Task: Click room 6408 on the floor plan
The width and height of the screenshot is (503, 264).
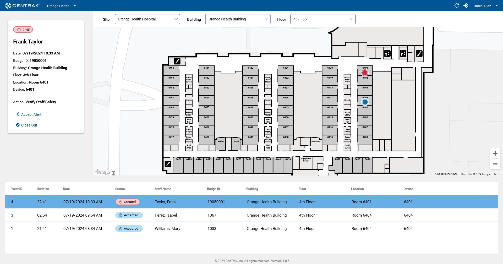Action: click(365, 140)
